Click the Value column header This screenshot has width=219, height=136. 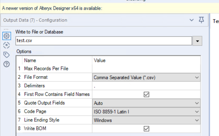[100, 60]
